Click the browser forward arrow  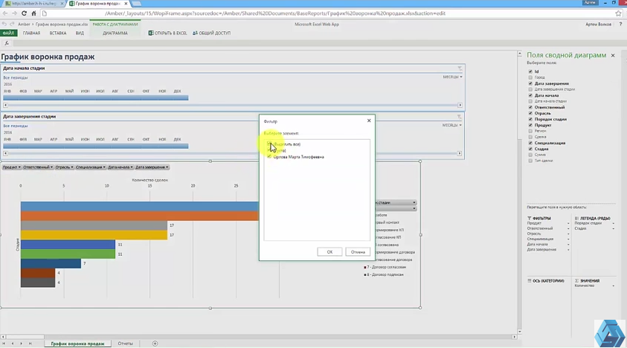pyautogui.click(x=14, y=13)
